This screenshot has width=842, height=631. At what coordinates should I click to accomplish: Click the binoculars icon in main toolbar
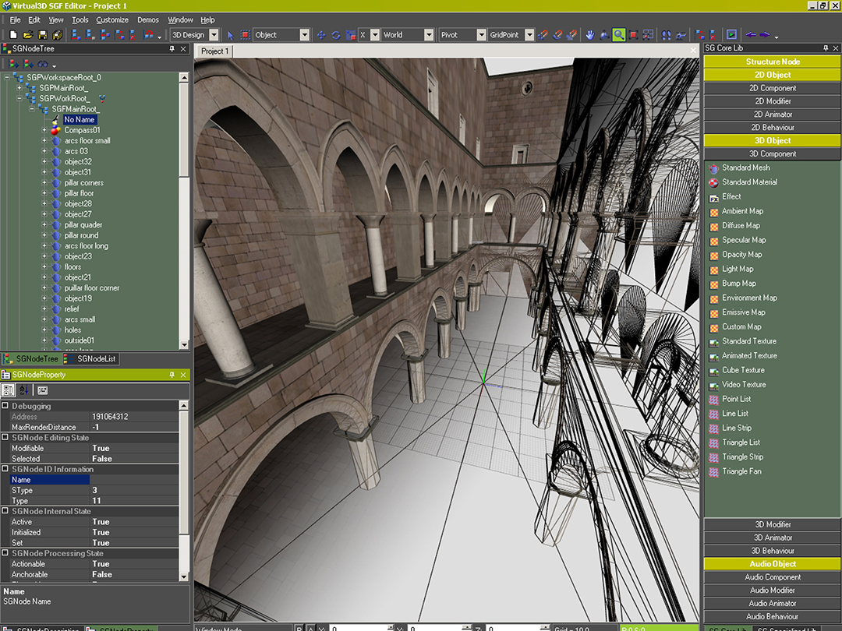(x=667, y=35)
